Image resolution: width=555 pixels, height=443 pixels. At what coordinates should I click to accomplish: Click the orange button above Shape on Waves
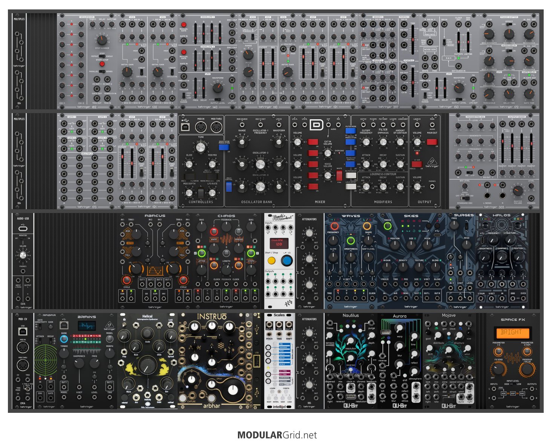click(367, 226)
